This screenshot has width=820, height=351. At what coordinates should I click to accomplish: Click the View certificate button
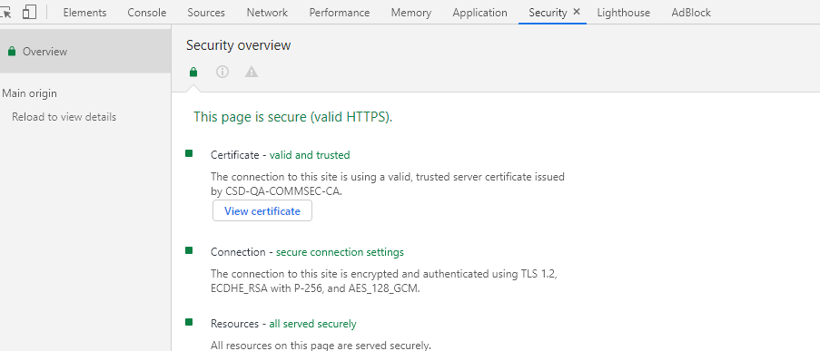coord(262,210)
